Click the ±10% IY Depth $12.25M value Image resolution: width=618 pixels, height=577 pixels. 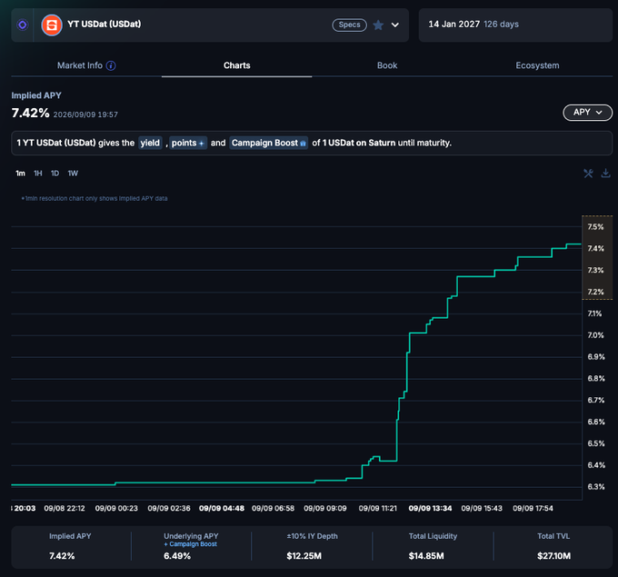[x=304, y=556]
